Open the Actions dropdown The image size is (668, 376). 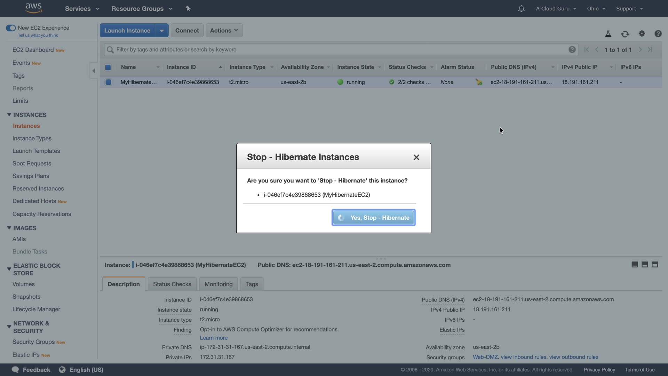(224, 30)
